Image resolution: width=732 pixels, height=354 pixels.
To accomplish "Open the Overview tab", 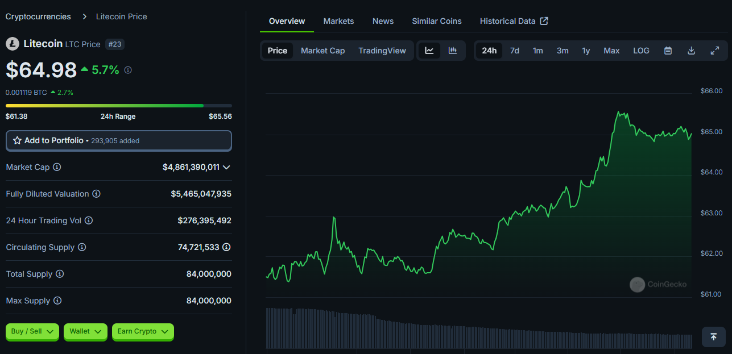I will coord(287,21).
